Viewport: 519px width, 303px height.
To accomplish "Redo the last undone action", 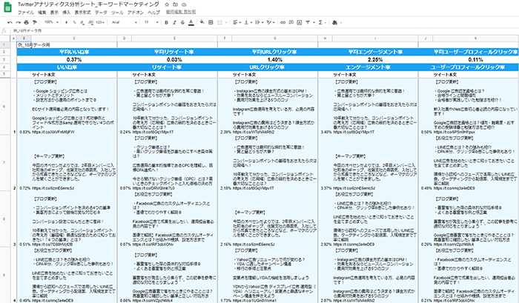I will (18, 22).
